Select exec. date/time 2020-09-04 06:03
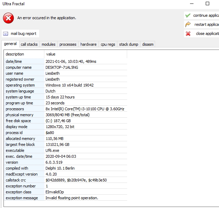 point(61,156)
